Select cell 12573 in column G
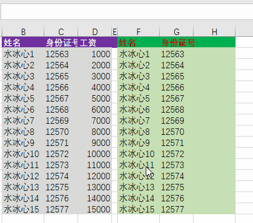 177,165
